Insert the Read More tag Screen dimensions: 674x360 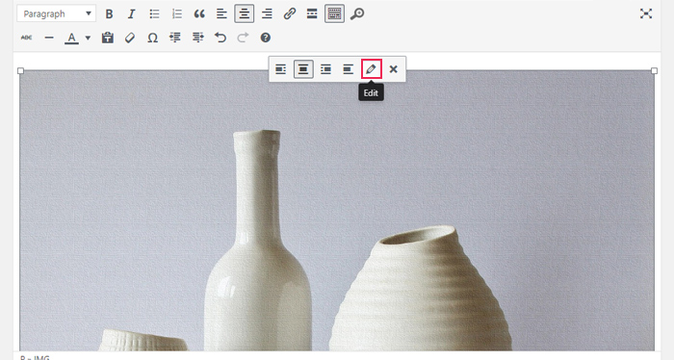click(x=312, y=13)
